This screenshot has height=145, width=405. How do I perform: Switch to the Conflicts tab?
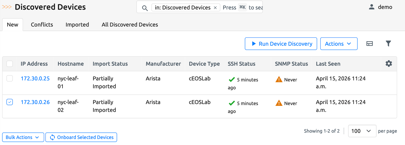pyautogui.click(x=42, y=25)
